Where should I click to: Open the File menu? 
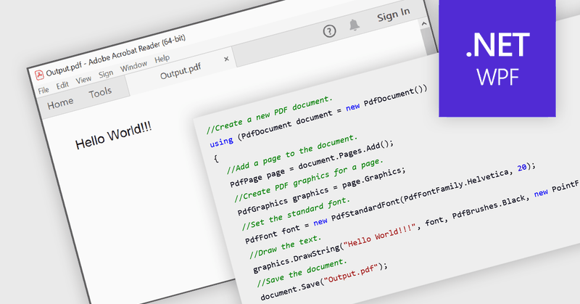[x=43, y=90]
